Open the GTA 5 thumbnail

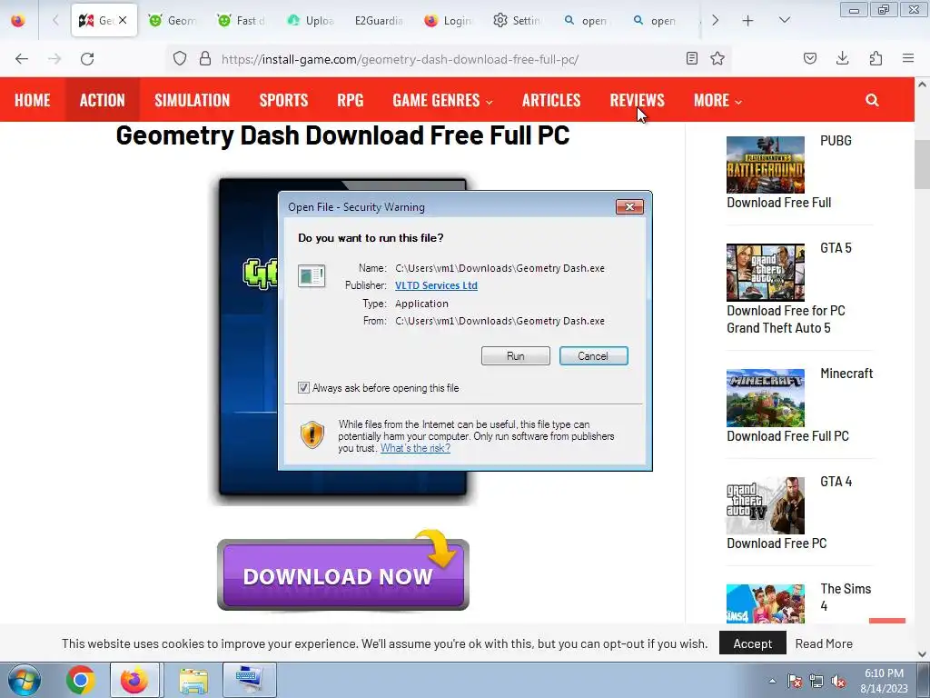[765, 273]
